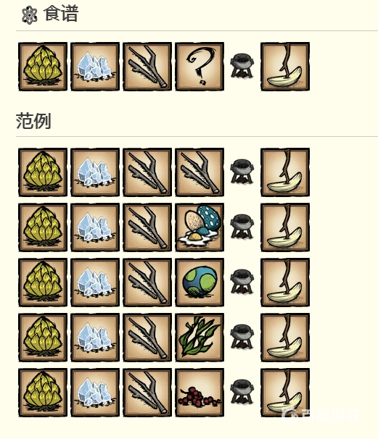Select the green kelp fronds ingredient icon
This screenshot has height=439, width=378.
(x=200, y=338)
